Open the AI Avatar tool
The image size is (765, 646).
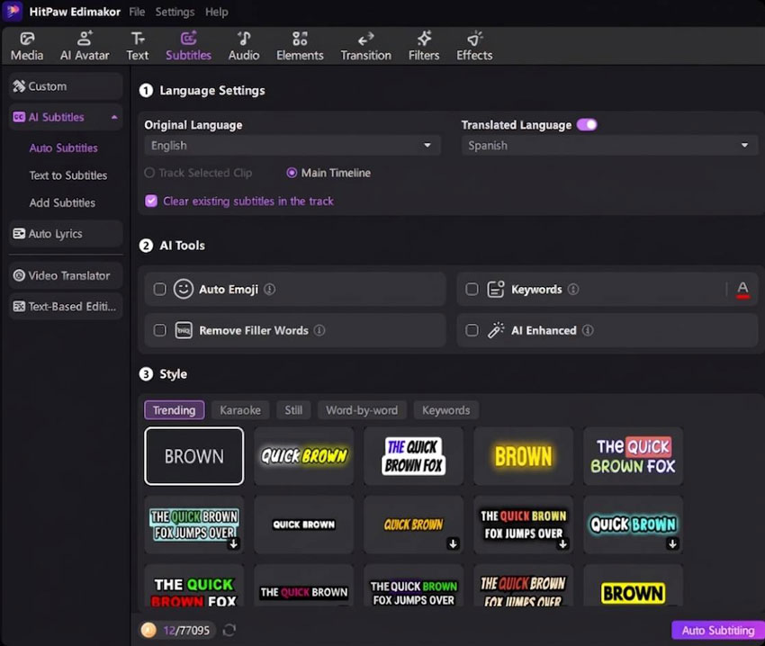(x=85, y=47)
